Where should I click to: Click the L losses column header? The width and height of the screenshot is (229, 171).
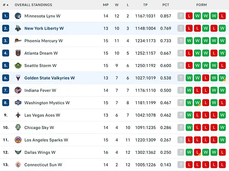coord(128,5)
